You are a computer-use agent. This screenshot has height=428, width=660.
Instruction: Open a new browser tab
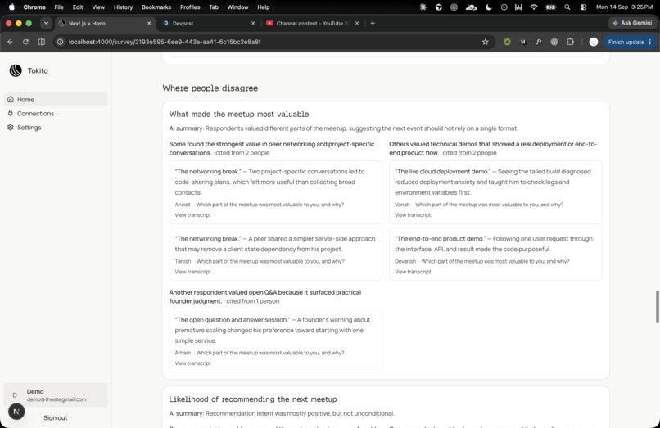coord(373,23)
